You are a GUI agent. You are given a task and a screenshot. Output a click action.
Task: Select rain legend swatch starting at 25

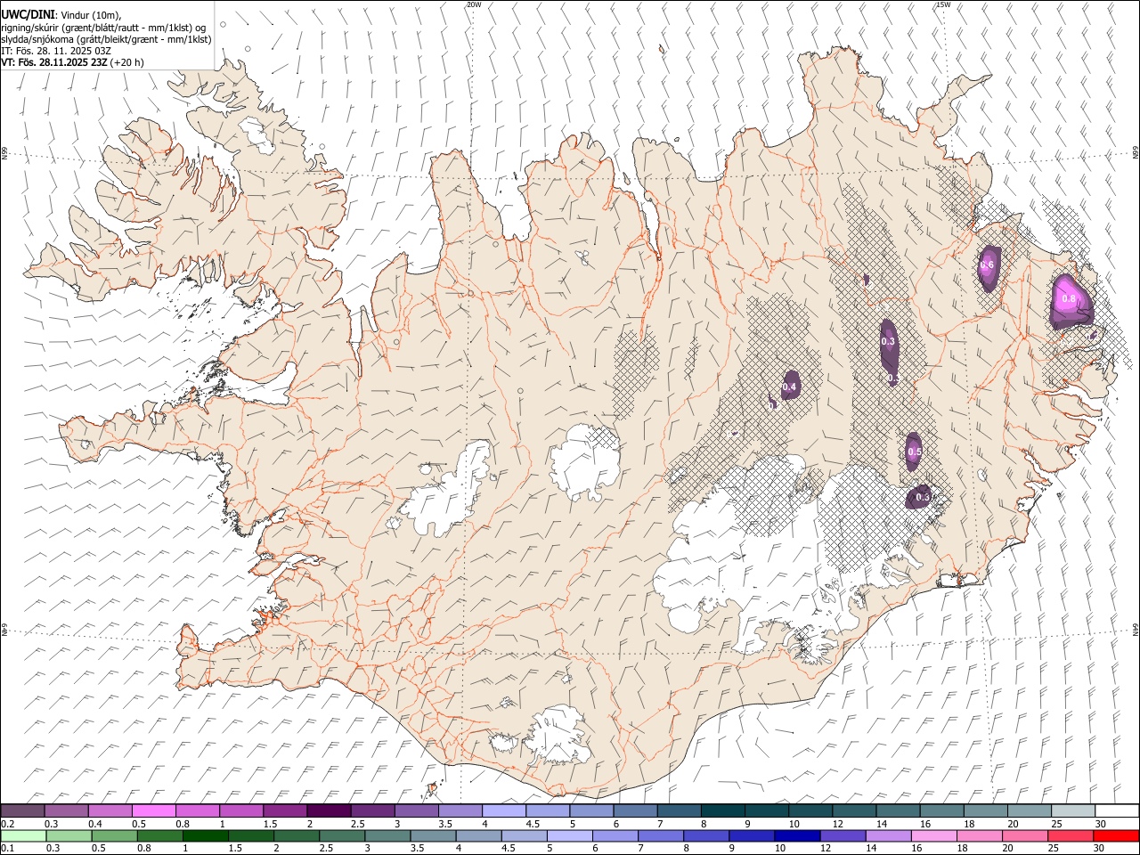[x=1071, y=835]
